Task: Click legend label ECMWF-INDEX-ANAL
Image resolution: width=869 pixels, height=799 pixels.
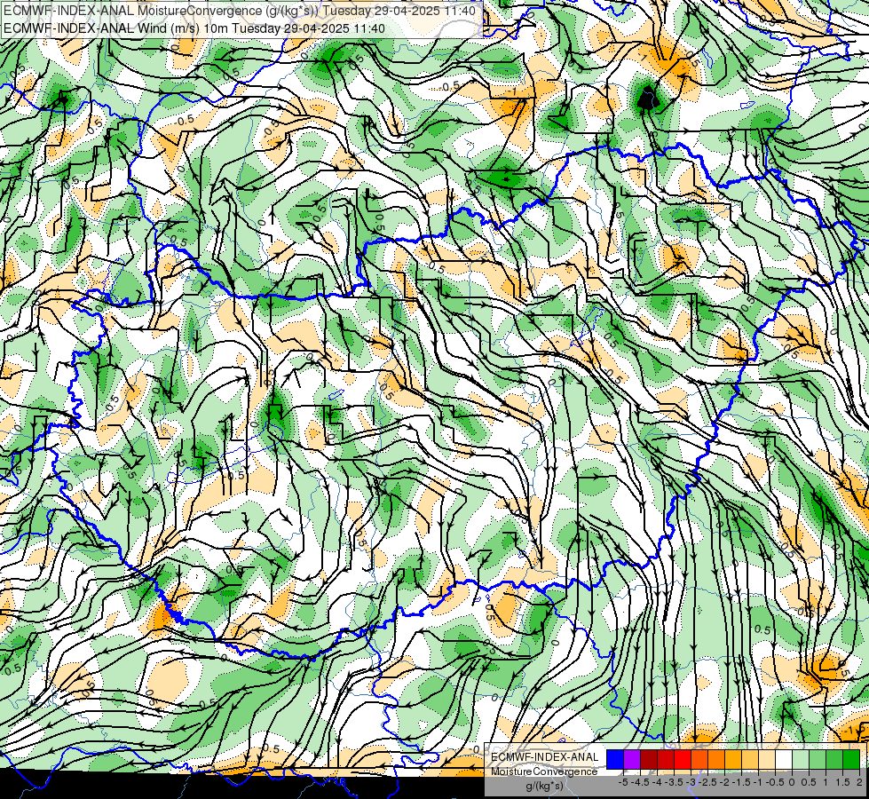Action: tap(545, 757)
